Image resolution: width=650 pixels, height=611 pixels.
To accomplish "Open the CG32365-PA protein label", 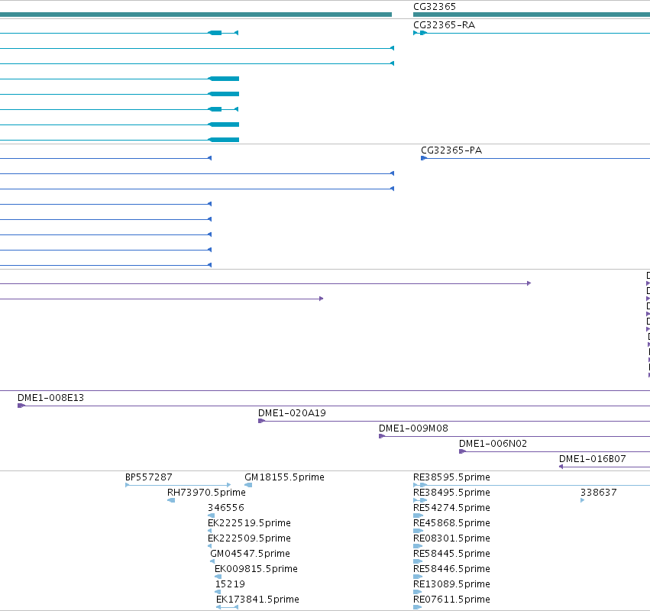I will tap(451, 150).
